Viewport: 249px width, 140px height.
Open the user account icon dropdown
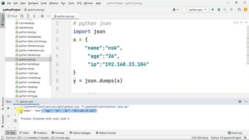[175, 10]
